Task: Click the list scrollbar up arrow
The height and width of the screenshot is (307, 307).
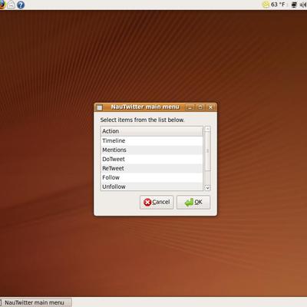Action: 207,129
